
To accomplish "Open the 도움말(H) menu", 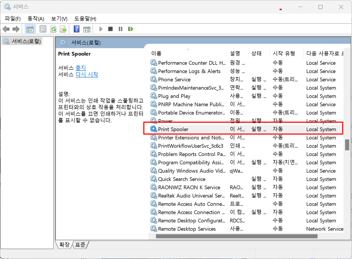I will [x=85, y=19].
